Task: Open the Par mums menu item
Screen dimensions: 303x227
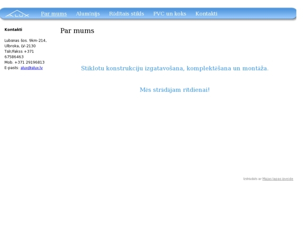Action: (54, 14)
